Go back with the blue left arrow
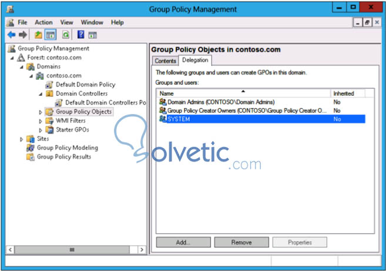 pos(11,35)
